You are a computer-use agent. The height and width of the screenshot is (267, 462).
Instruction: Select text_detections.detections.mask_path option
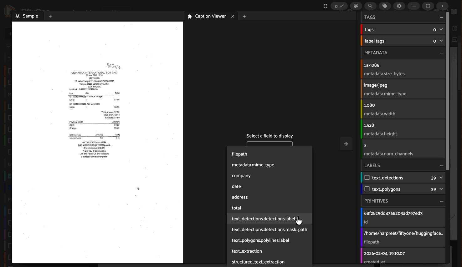(x=269, y=229)
